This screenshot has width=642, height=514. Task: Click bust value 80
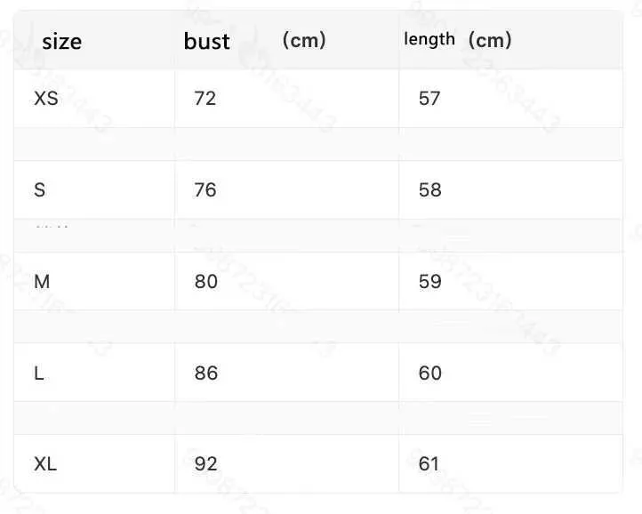click(206, 282)
